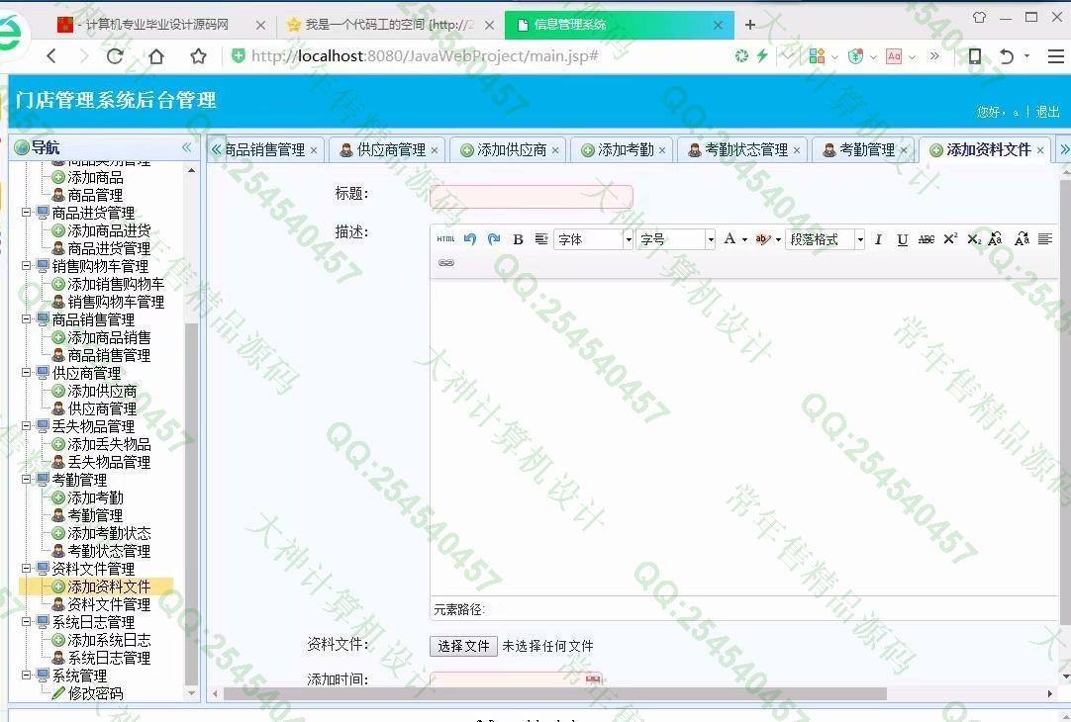Open the 字体 font family dropdown

click(629, 239)
